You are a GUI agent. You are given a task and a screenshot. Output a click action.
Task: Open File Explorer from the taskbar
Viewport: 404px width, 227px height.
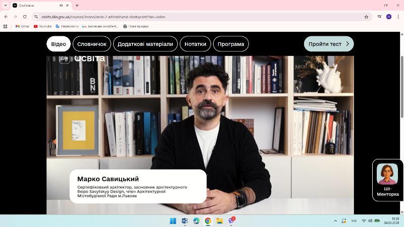pos(220,221)
